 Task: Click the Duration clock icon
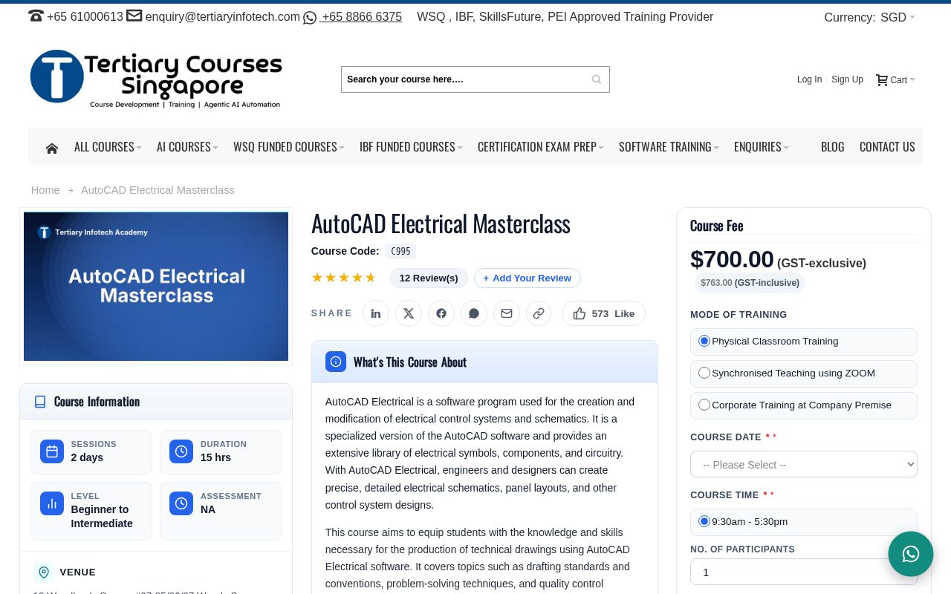pyautogui.click(x=181, y=451)
